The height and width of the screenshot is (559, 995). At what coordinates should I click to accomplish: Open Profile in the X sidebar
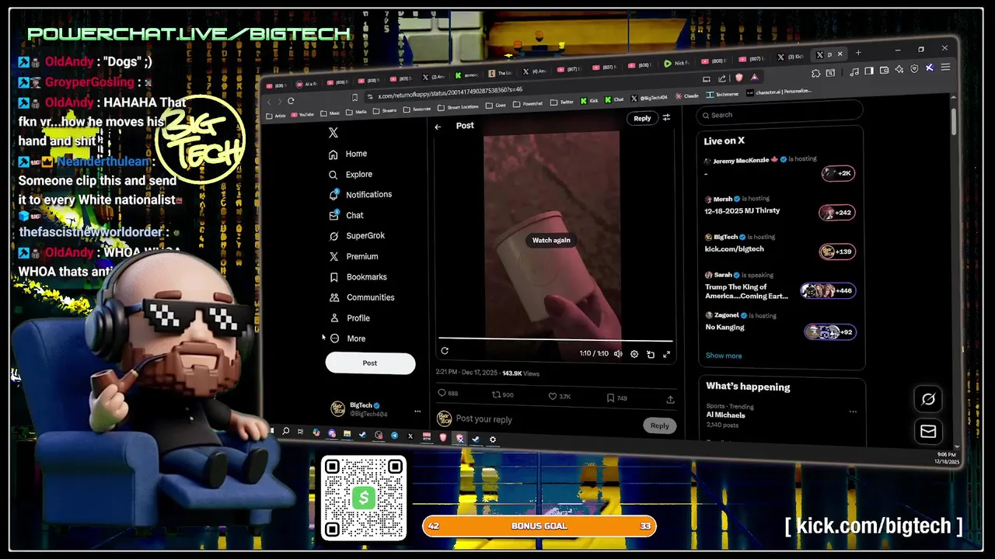pos(349,318)
